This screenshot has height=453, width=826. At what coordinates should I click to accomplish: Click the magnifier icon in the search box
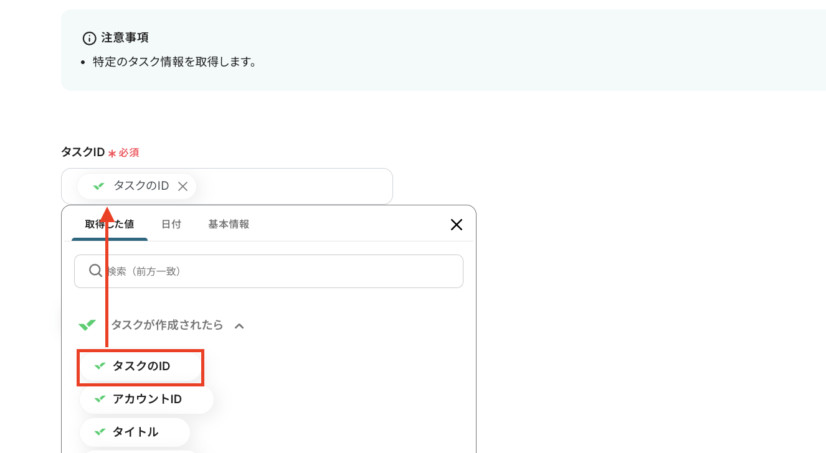pos(95,271)
